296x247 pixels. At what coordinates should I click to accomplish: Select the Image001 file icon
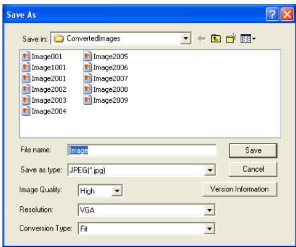(26, 56)
